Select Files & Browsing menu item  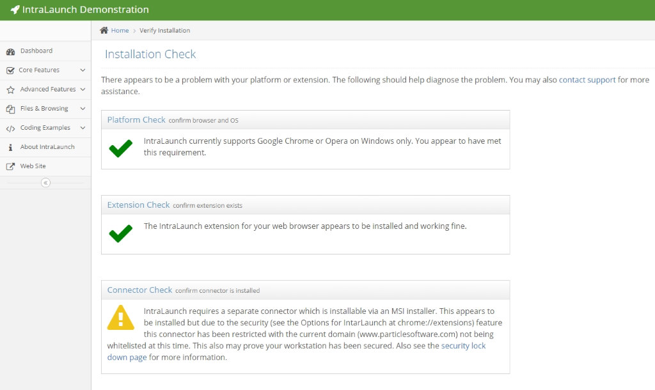(45, 109)
